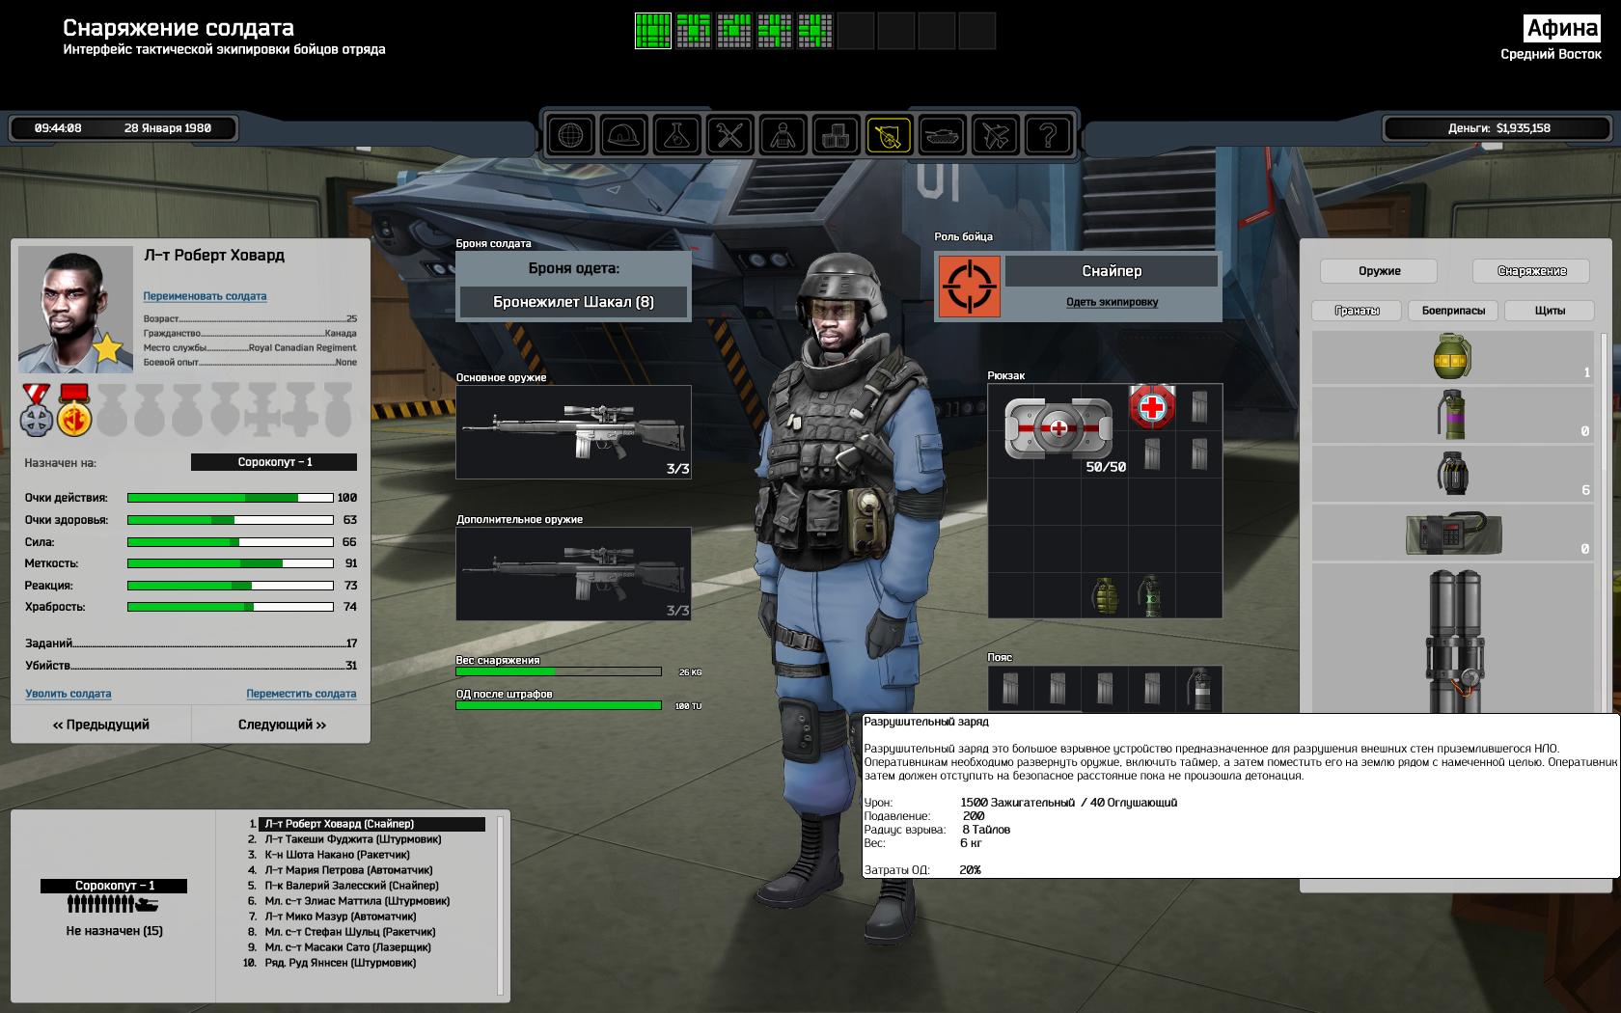Image resolution: width=1621 pixels, height=1013 pixels.
Task: Select soldier "Л-т Роберт Ховард (Снайпер)" in list
Action: click(x=371, y=824)
